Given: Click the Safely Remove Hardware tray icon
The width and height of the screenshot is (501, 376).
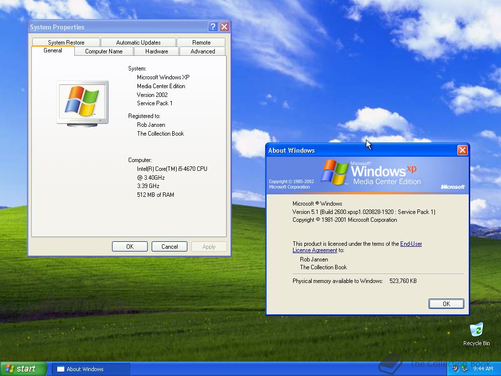Looking at the screenshot, I should (464, 369).
